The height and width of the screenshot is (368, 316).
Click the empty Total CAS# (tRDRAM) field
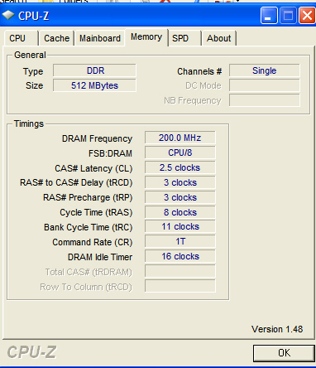click(x=180, y=271)
